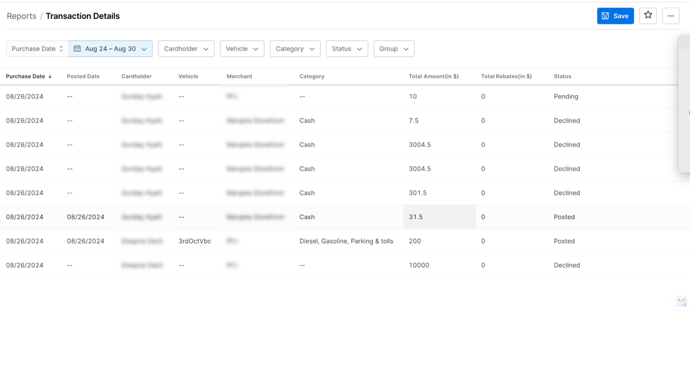Click the Status column header
Image resolution: width=690 pixels, height=368 pixels.
click(562, 76)
